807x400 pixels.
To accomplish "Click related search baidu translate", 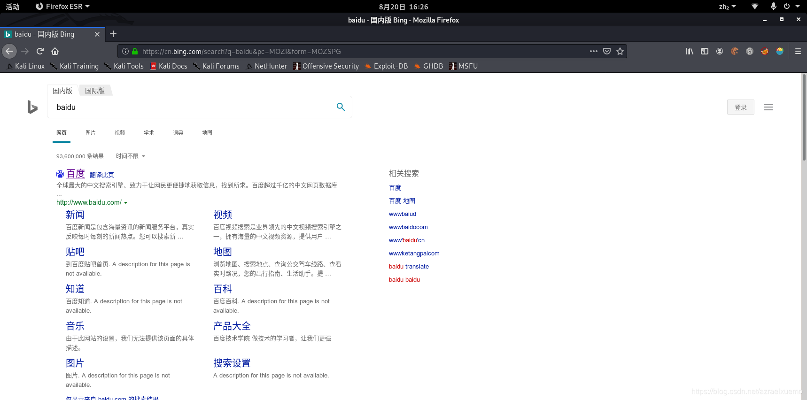I will click(x=409, y=267).
